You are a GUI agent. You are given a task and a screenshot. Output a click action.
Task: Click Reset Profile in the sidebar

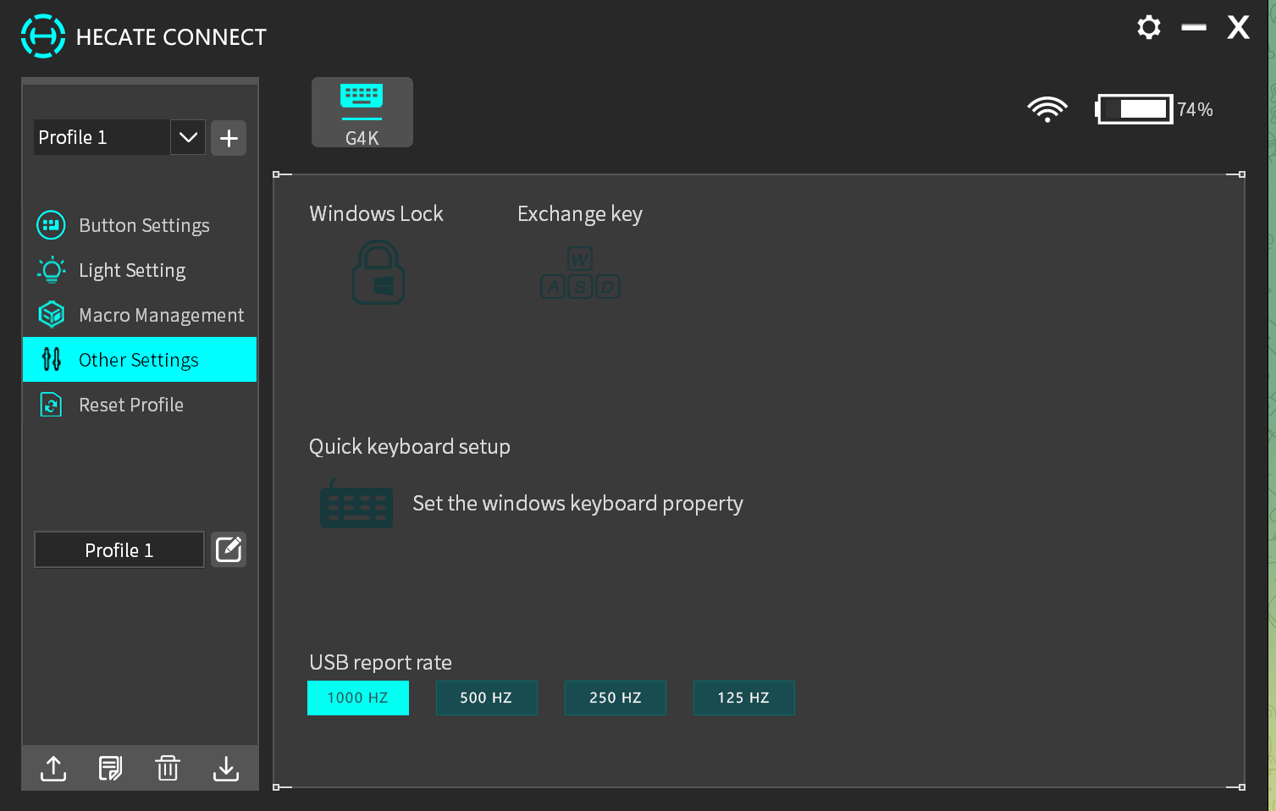coord(131,405)
